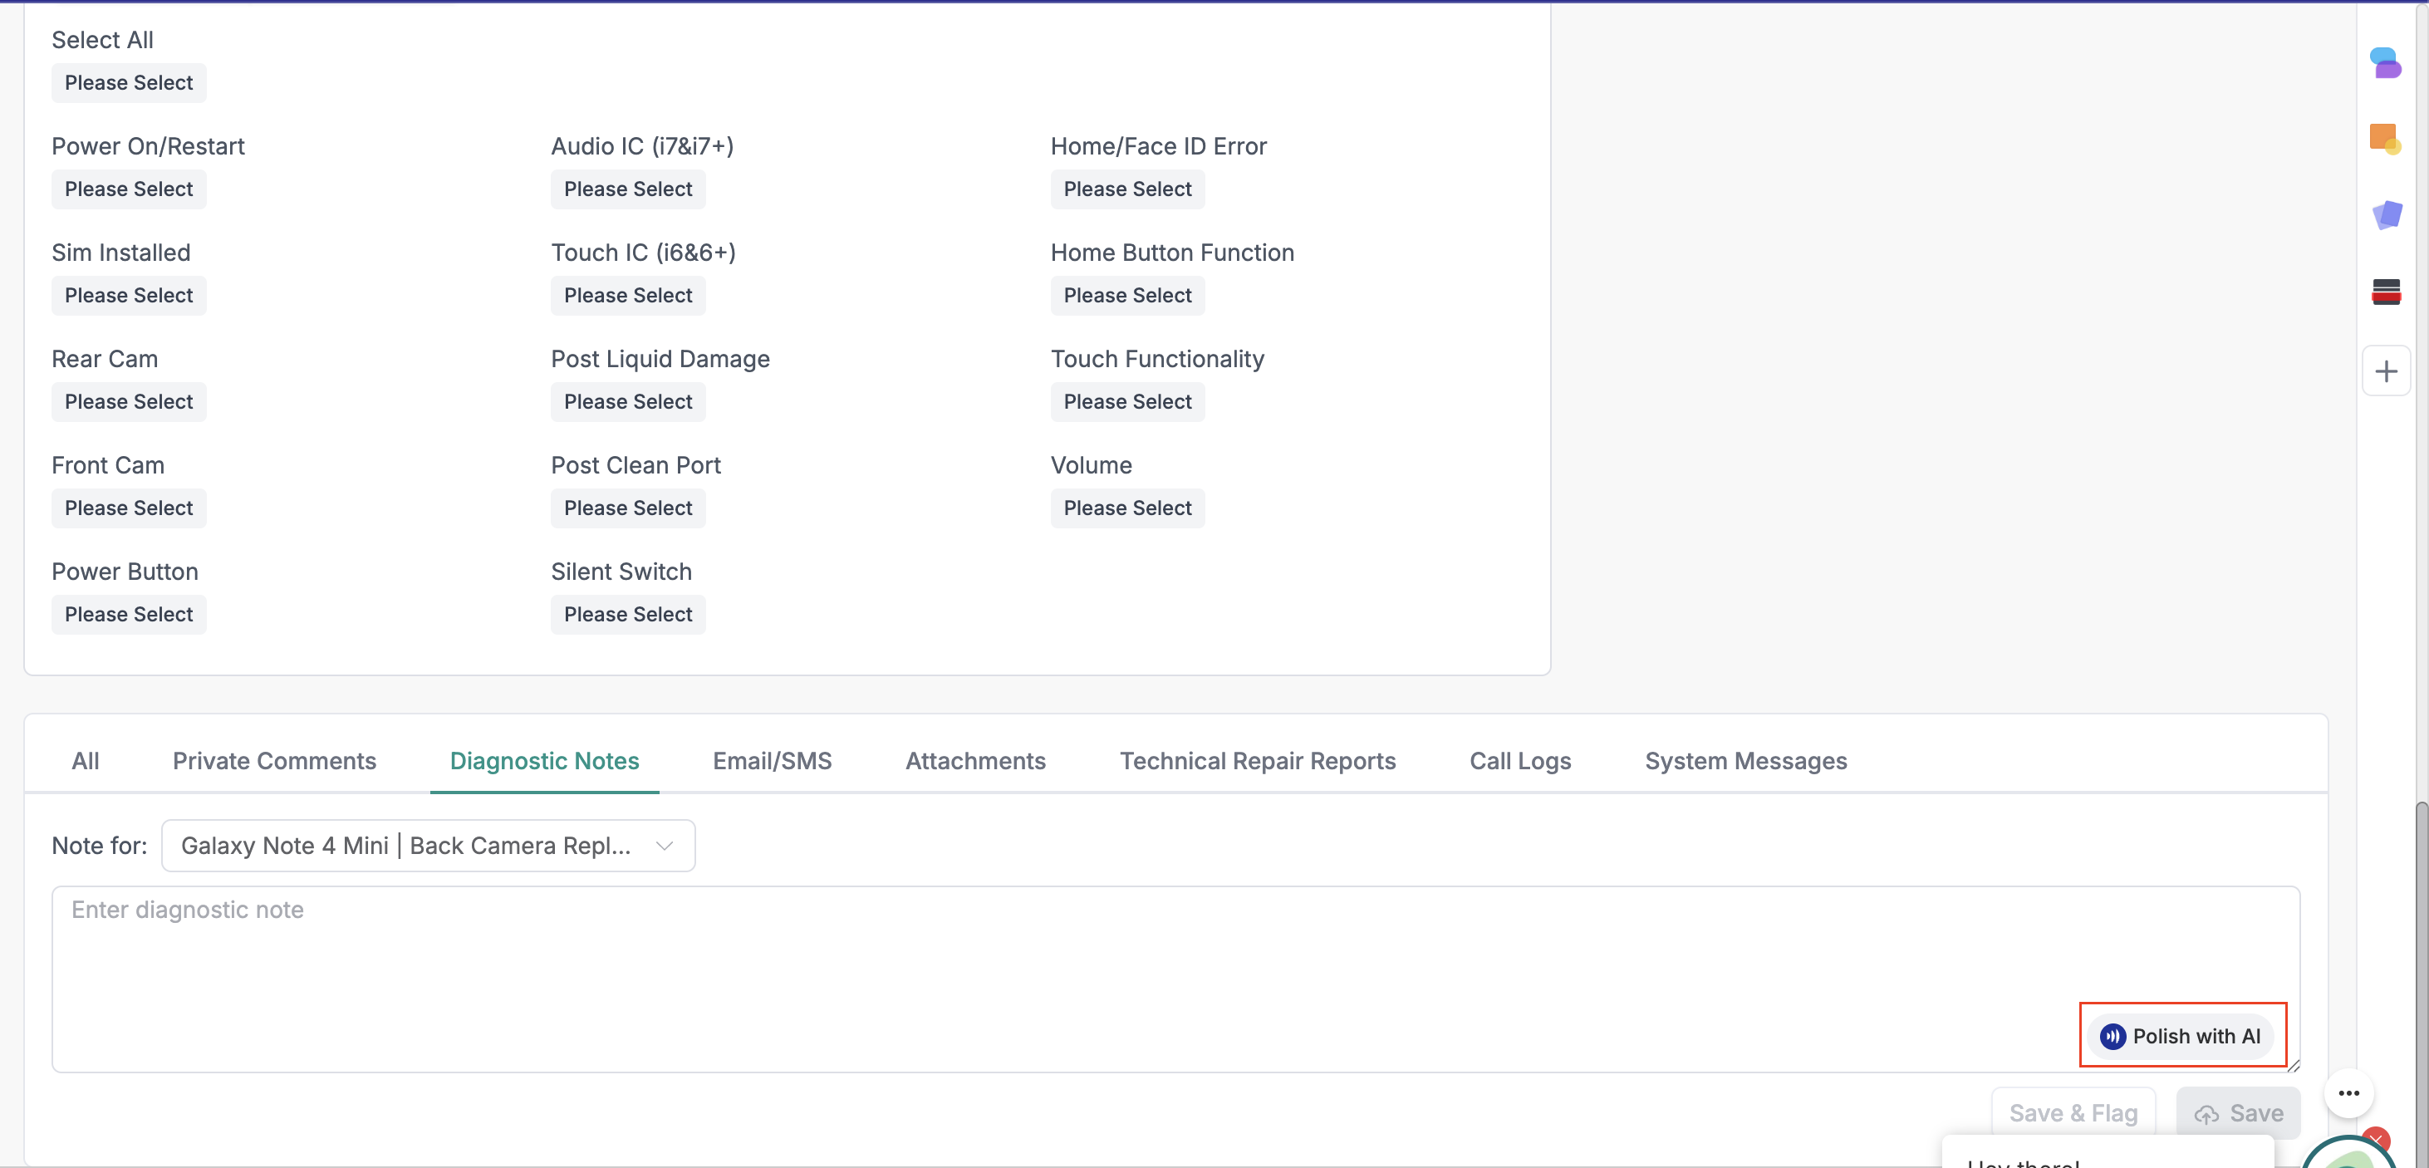Set Rear Cam status selector
This screenshot has height=1168, width=2429.
point(128,403)
